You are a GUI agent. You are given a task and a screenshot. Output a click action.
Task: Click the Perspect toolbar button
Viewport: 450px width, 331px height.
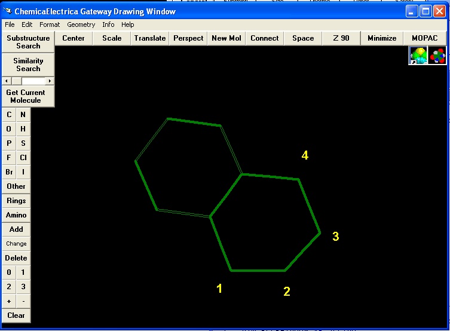pos(188,38)
